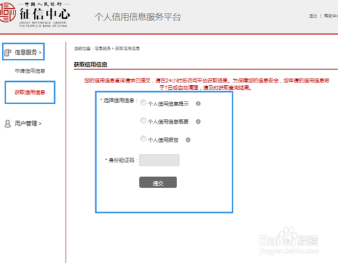Expand the 信息服务 sidebar section
The image size is (338, 263).
point(28,52)
